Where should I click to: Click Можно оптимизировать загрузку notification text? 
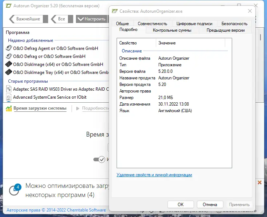[67, 190]
